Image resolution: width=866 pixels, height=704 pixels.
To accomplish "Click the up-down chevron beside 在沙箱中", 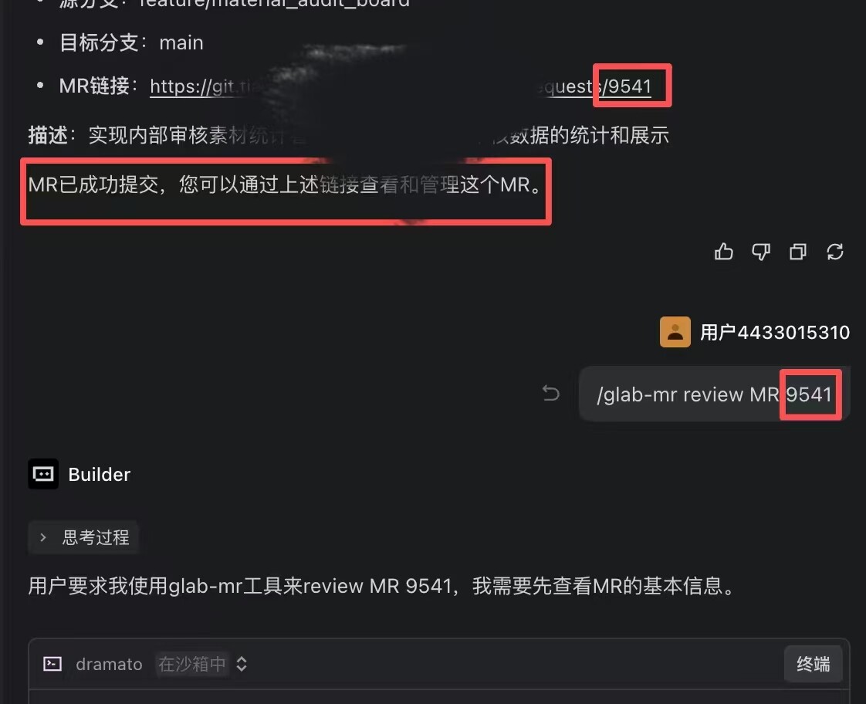I will point(242,664).
